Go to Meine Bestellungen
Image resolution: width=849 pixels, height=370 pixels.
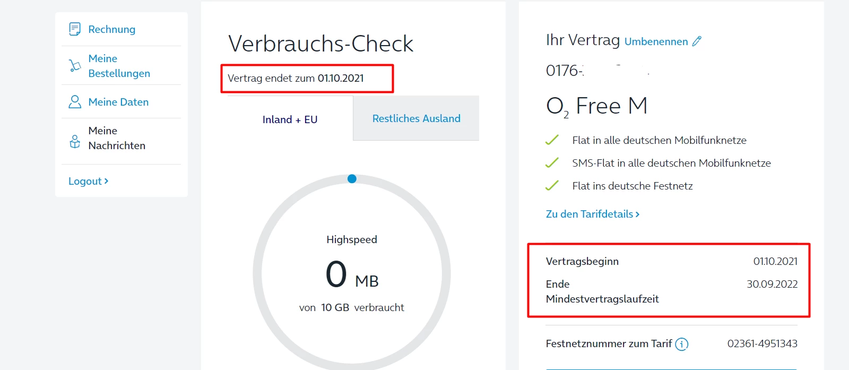(119, 66)
